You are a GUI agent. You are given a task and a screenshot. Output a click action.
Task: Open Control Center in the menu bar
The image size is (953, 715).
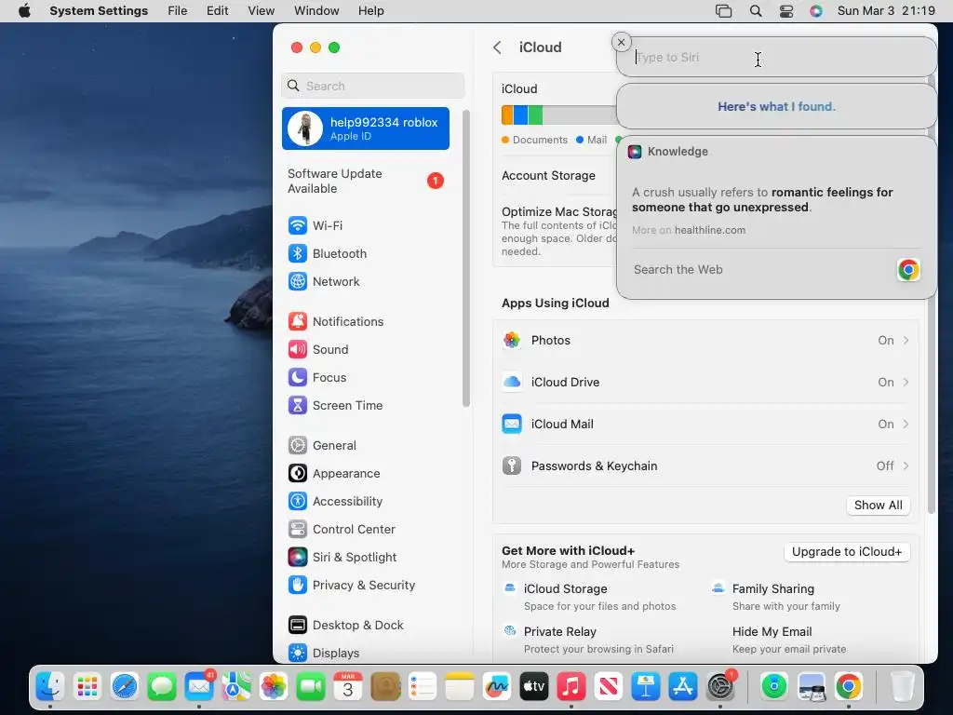785,11
